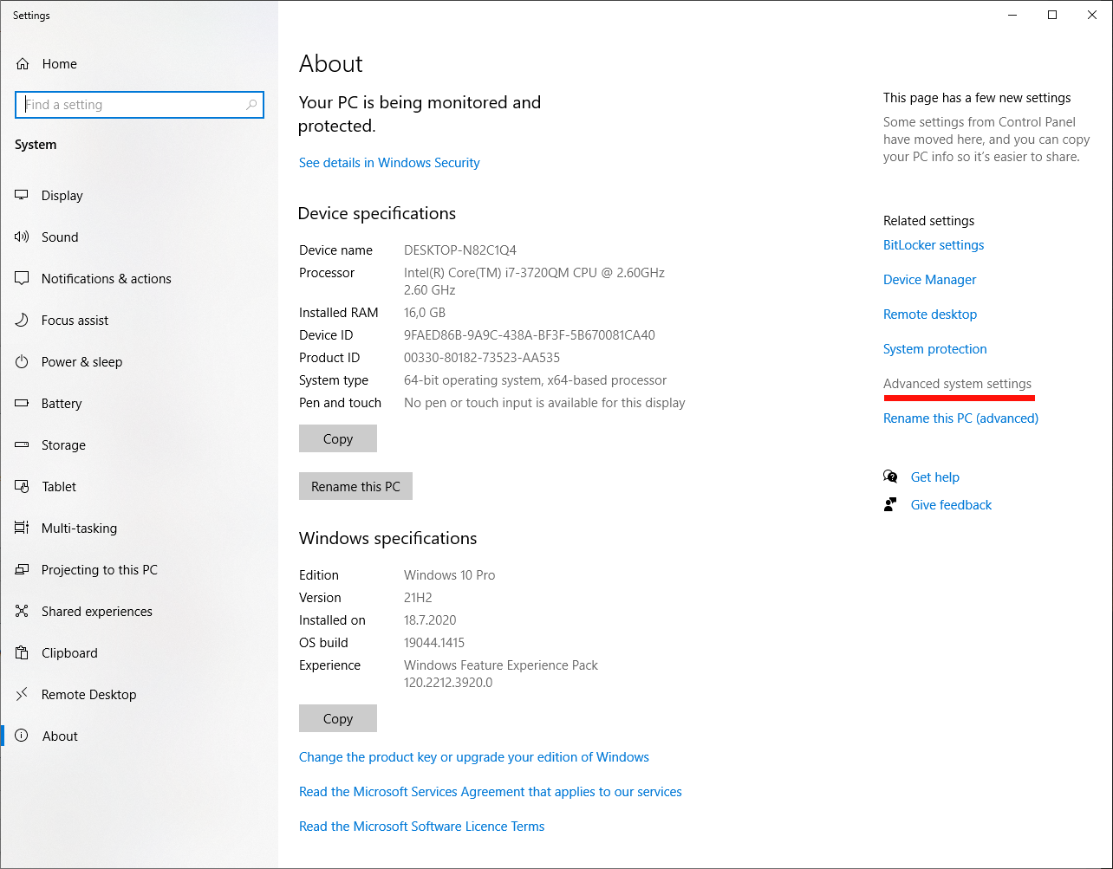Open System protection link
The height and width of the screenshot is (869, 1113).
pyautogui.click(x=934, y=349)
